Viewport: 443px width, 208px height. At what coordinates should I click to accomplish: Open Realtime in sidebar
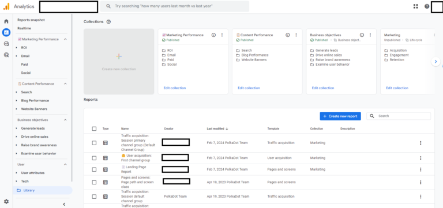pos(24,28)
